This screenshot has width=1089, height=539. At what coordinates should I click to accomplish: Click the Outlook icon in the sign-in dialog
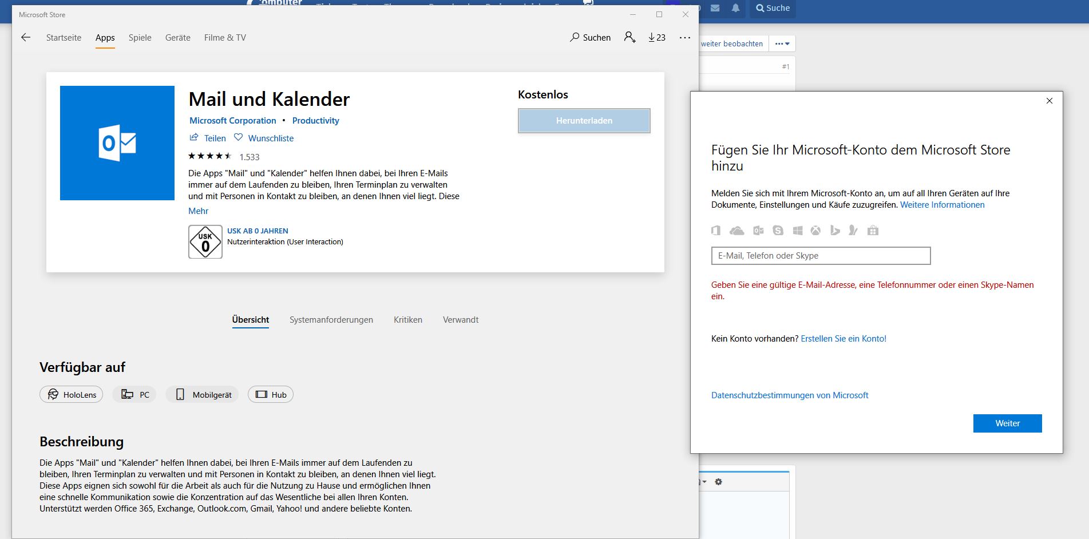pyautogui.click(x=758, y=231)
